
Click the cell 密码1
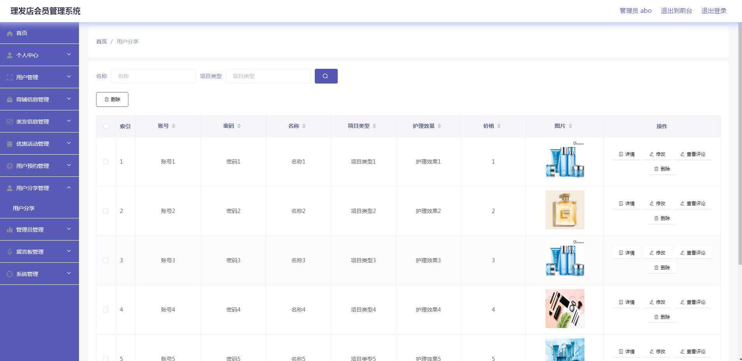(x=233, y=162)
